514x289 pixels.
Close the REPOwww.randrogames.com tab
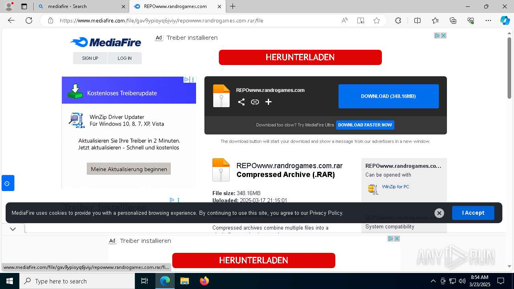coord(219,6)
